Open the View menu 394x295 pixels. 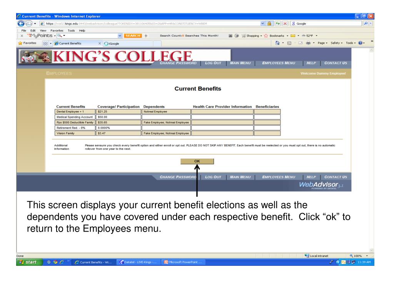43,30
